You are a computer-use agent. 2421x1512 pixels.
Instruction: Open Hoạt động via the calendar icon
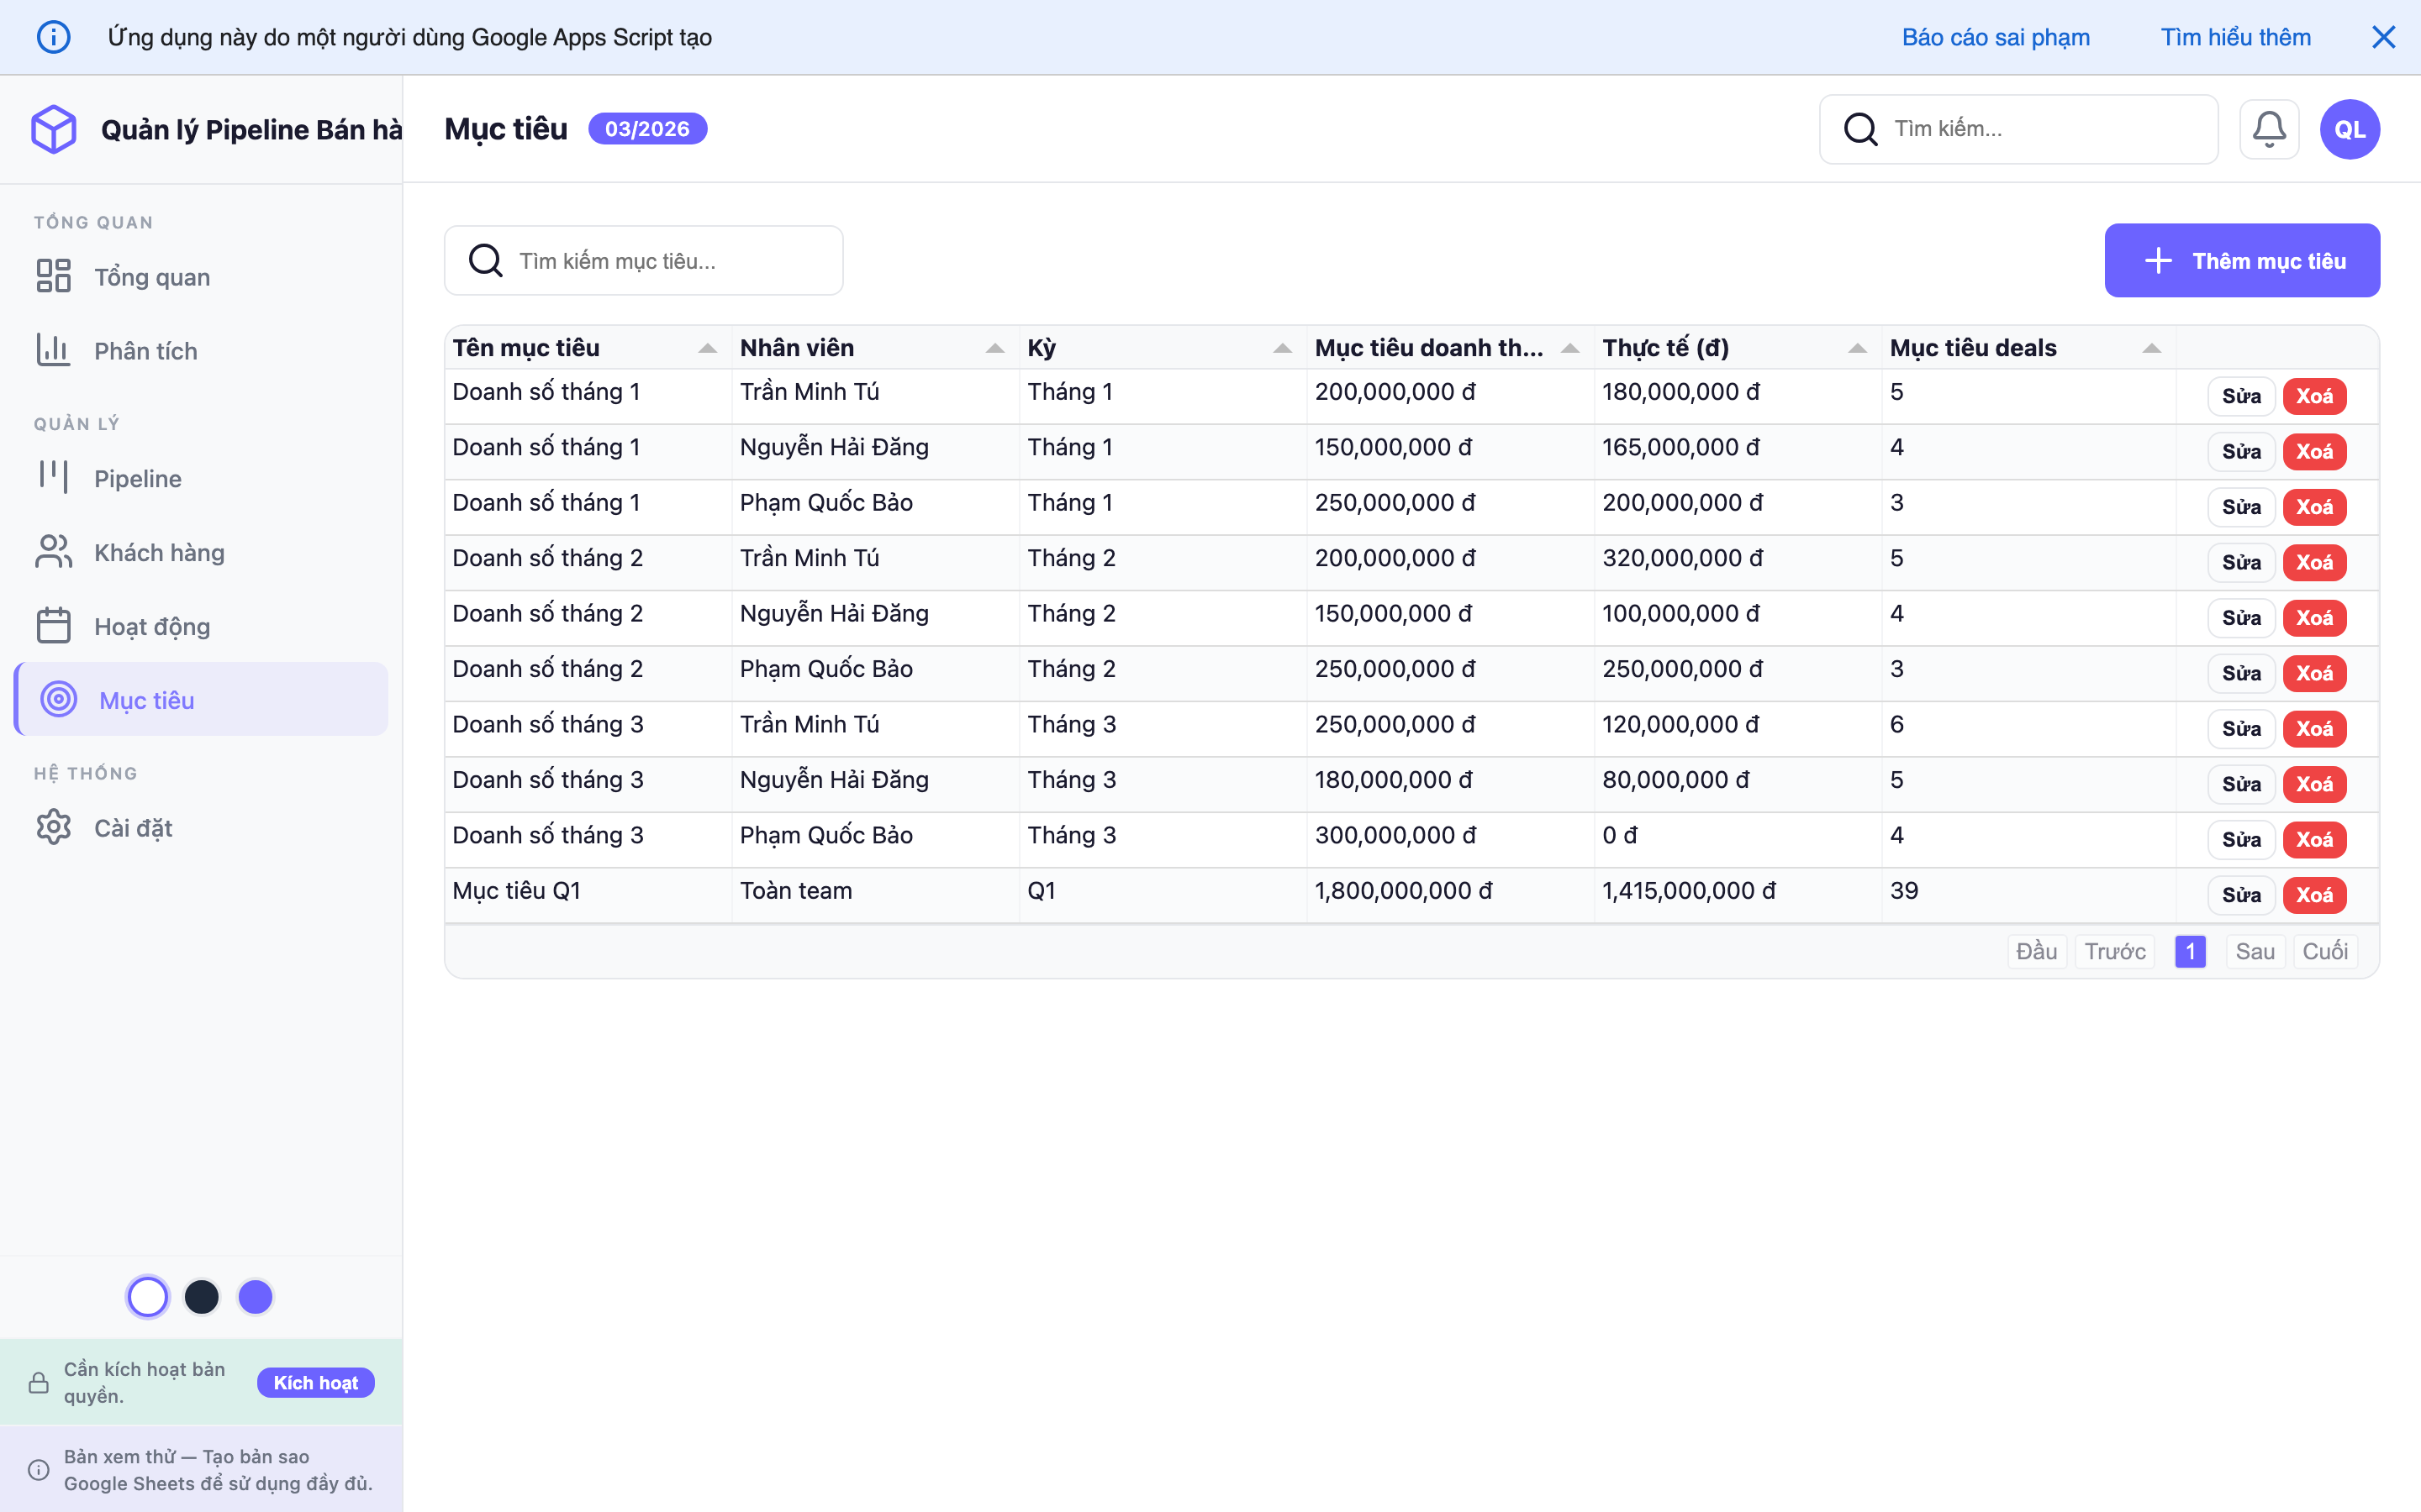tap(54, 625)
